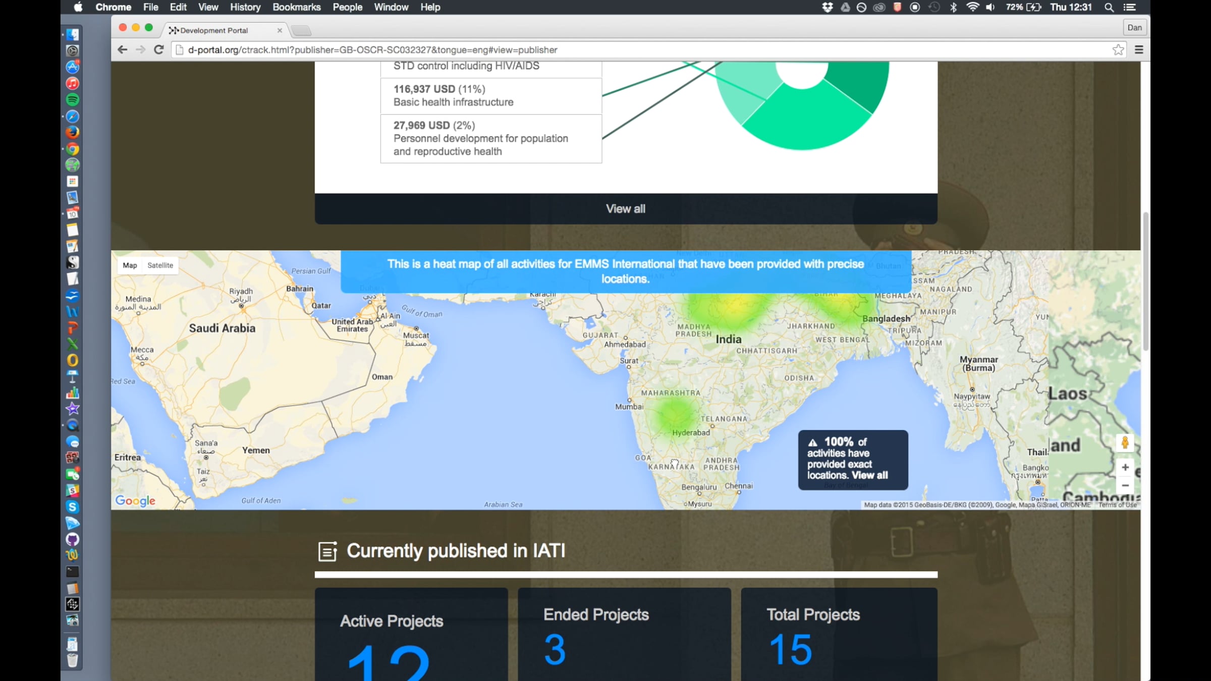Open the Chrome hamburger menu
Screen dimensions: 1211x681
[1139, 49]
